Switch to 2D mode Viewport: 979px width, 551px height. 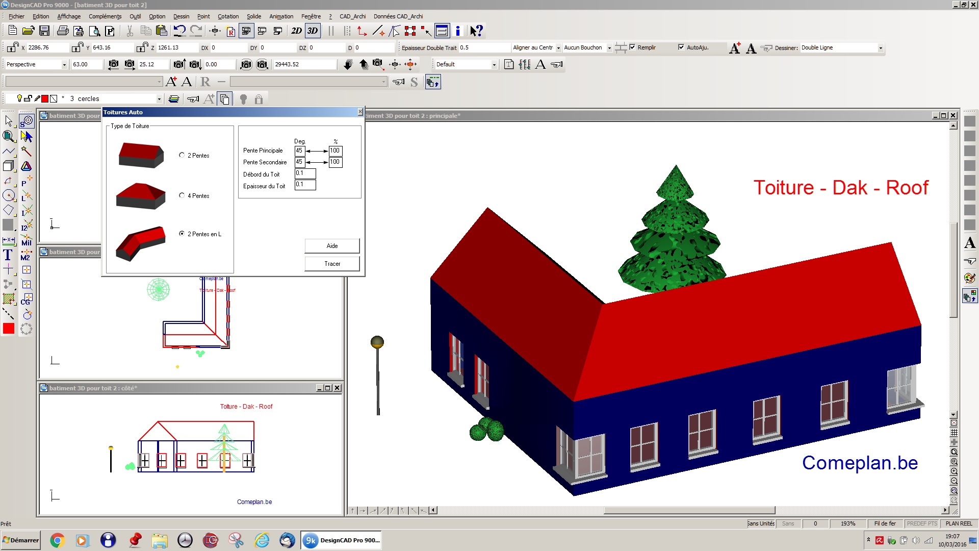pyautogui.click(x=296, y=31)
